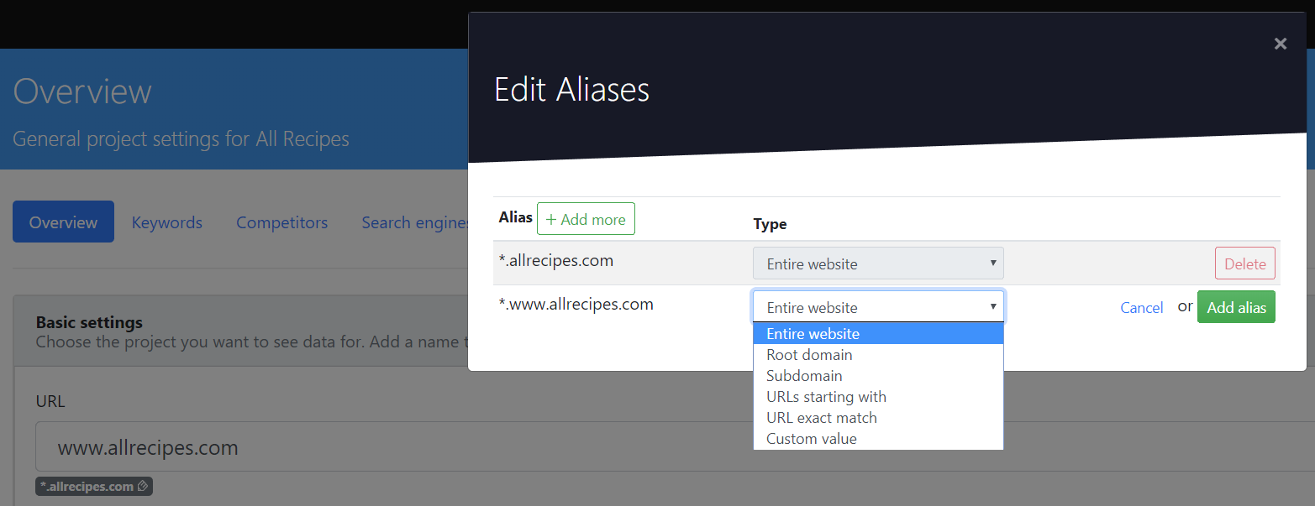
Task: Choose 'Entire website' from the type list
Action: pyautogui.click(x=878, y=334)
